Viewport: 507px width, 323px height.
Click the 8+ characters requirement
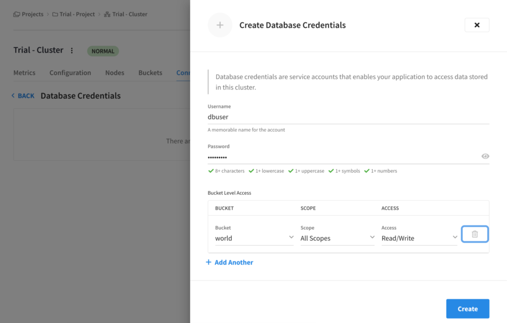[226, 171]
